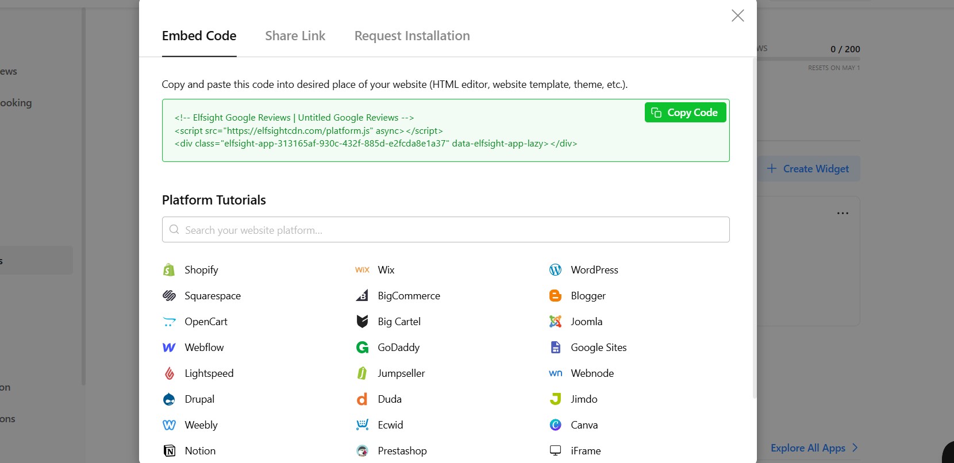Open the Big Cartel tutorial link
The image size is (954, 463).
(x=399, y=322)
